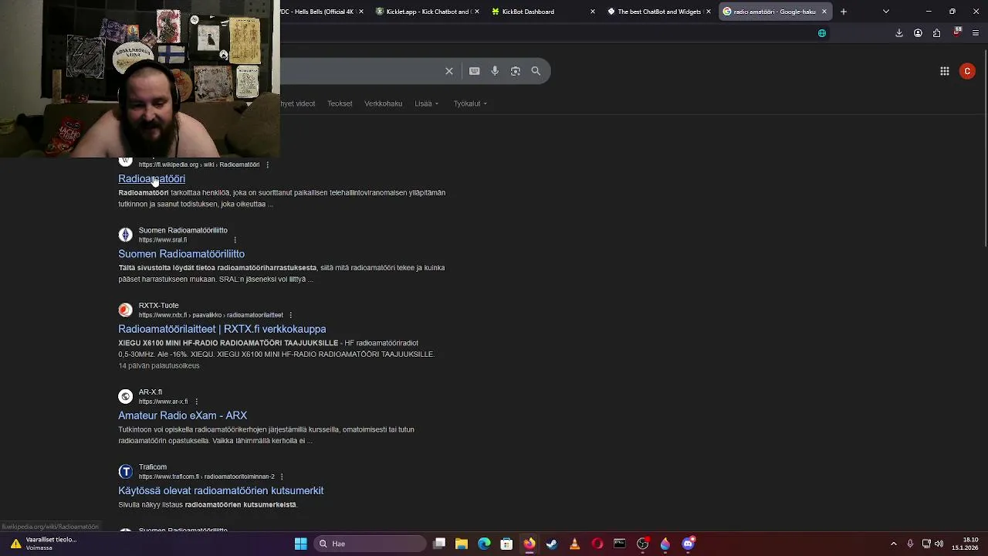The width and height of the screenshot is (988, 556).
Task: Open Steam from the taskbar
Action: 552,544
